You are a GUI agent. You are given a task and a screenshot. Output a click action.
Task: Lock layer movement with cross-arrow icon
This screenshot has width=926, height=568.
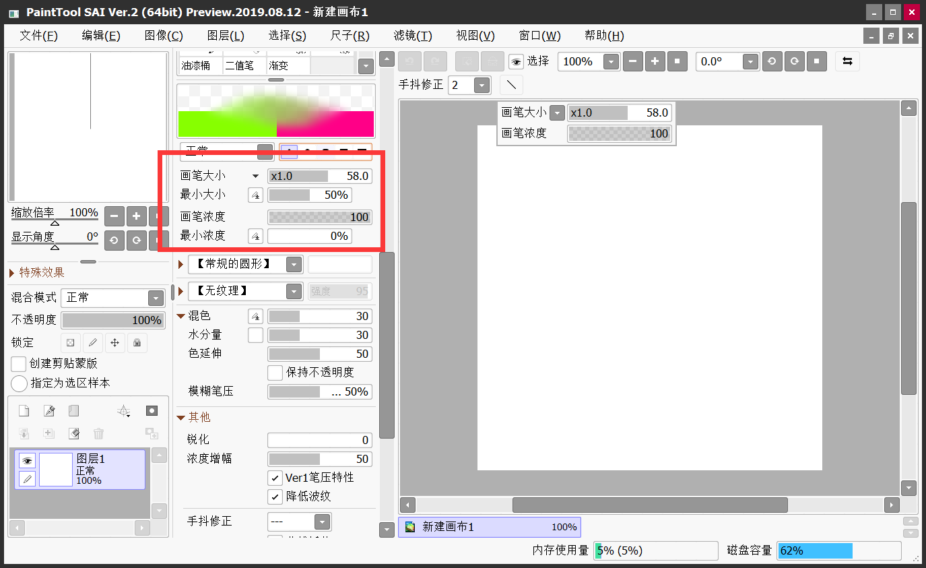(x=114, y=343)
